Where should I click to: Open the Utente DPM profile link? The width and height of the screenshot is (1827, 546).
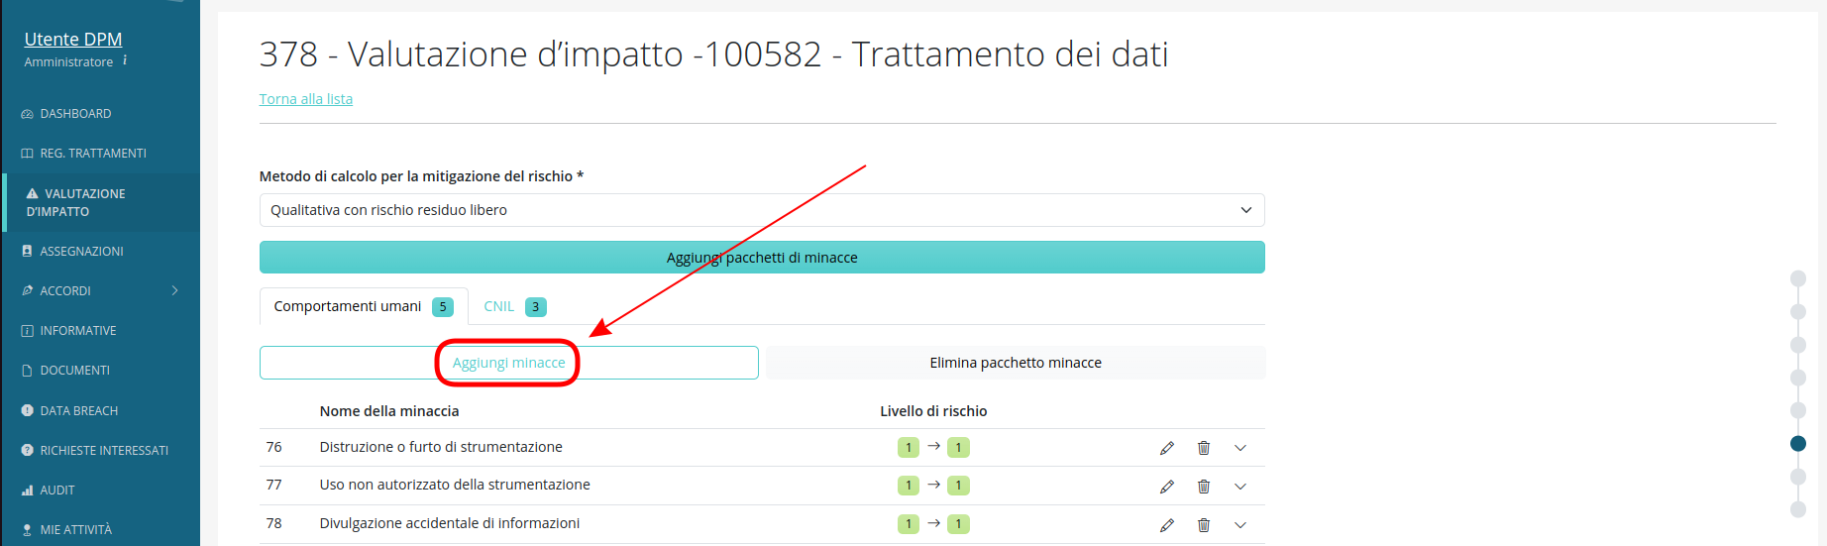pyautogui.click(x=73, y=40)
